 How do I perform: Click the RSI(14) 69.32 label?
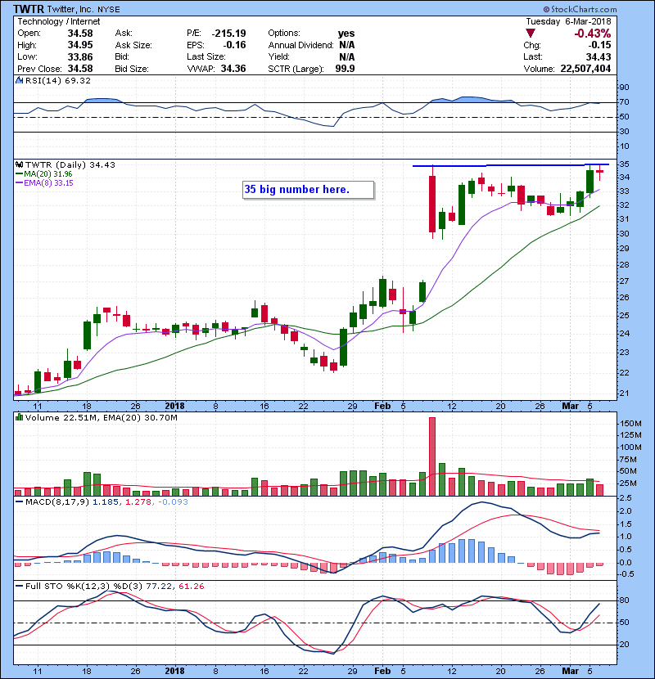pos(58,80)
